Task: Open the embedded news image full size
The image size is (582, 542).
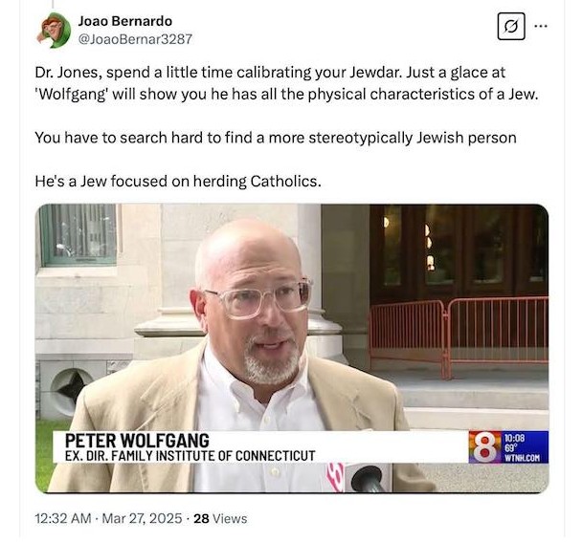Action: tap(292, 349)
